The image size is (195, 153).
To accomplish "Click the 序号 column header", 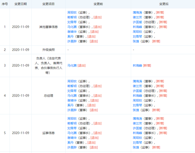I will (5, 4).
